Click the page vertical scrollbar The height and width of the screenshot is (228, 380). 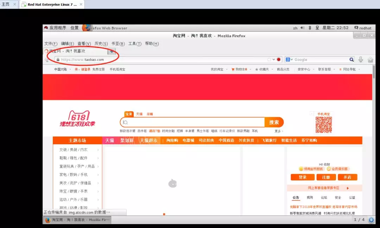(374, 140)
